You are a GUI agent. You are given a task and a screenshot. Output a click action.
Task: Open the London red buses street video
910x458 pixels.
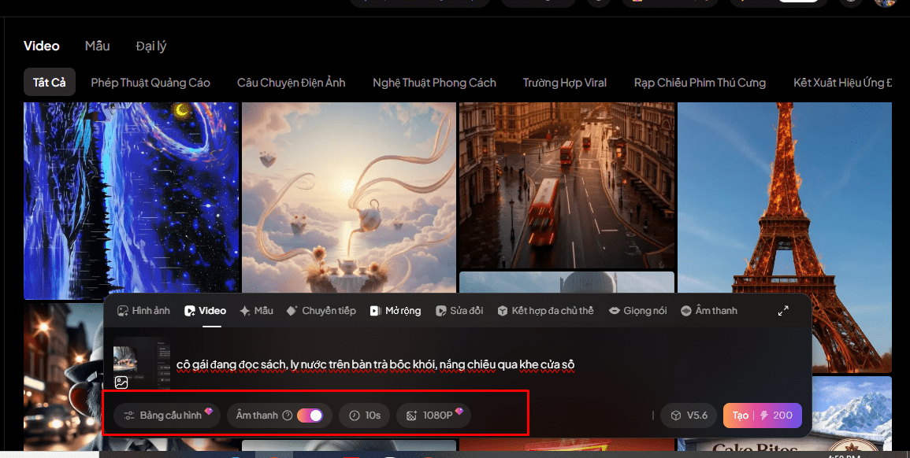pos(566,186)
